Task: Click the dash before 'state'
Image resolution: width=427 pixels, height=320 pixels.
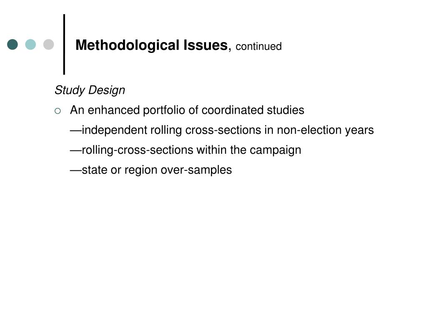Action: [x=76, y=170]
